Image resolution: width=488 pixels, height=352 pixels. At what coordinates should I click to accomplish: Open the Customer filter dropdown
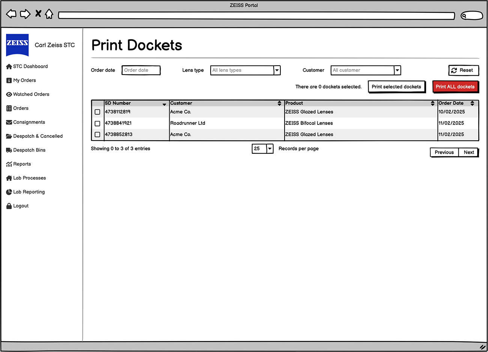[x=366, y=70]
